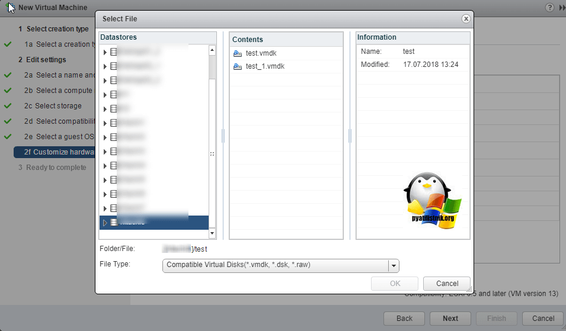Screen dimensions: 566x331
Task: Close the Select File dialog with X
Action: (466, 19)
